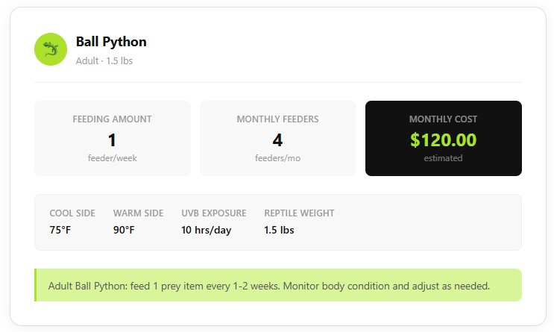Select the $120.00 cost amount
Viewport: 554px width, 332px height.
[443, 140]
